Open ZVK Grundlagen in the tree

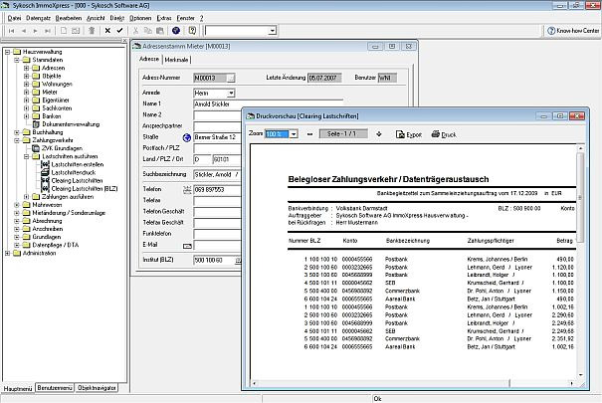pos(62,148)
